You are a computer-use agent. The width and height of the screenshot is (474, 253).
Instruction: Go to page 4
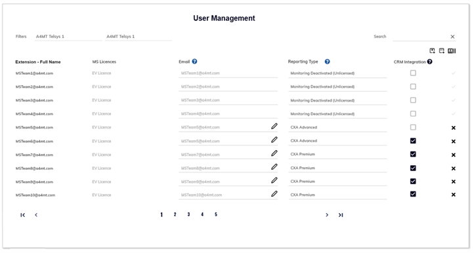point(202,214)
